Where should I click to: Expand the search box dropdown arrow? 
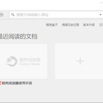pyautogui.click(x=100, y=15)
